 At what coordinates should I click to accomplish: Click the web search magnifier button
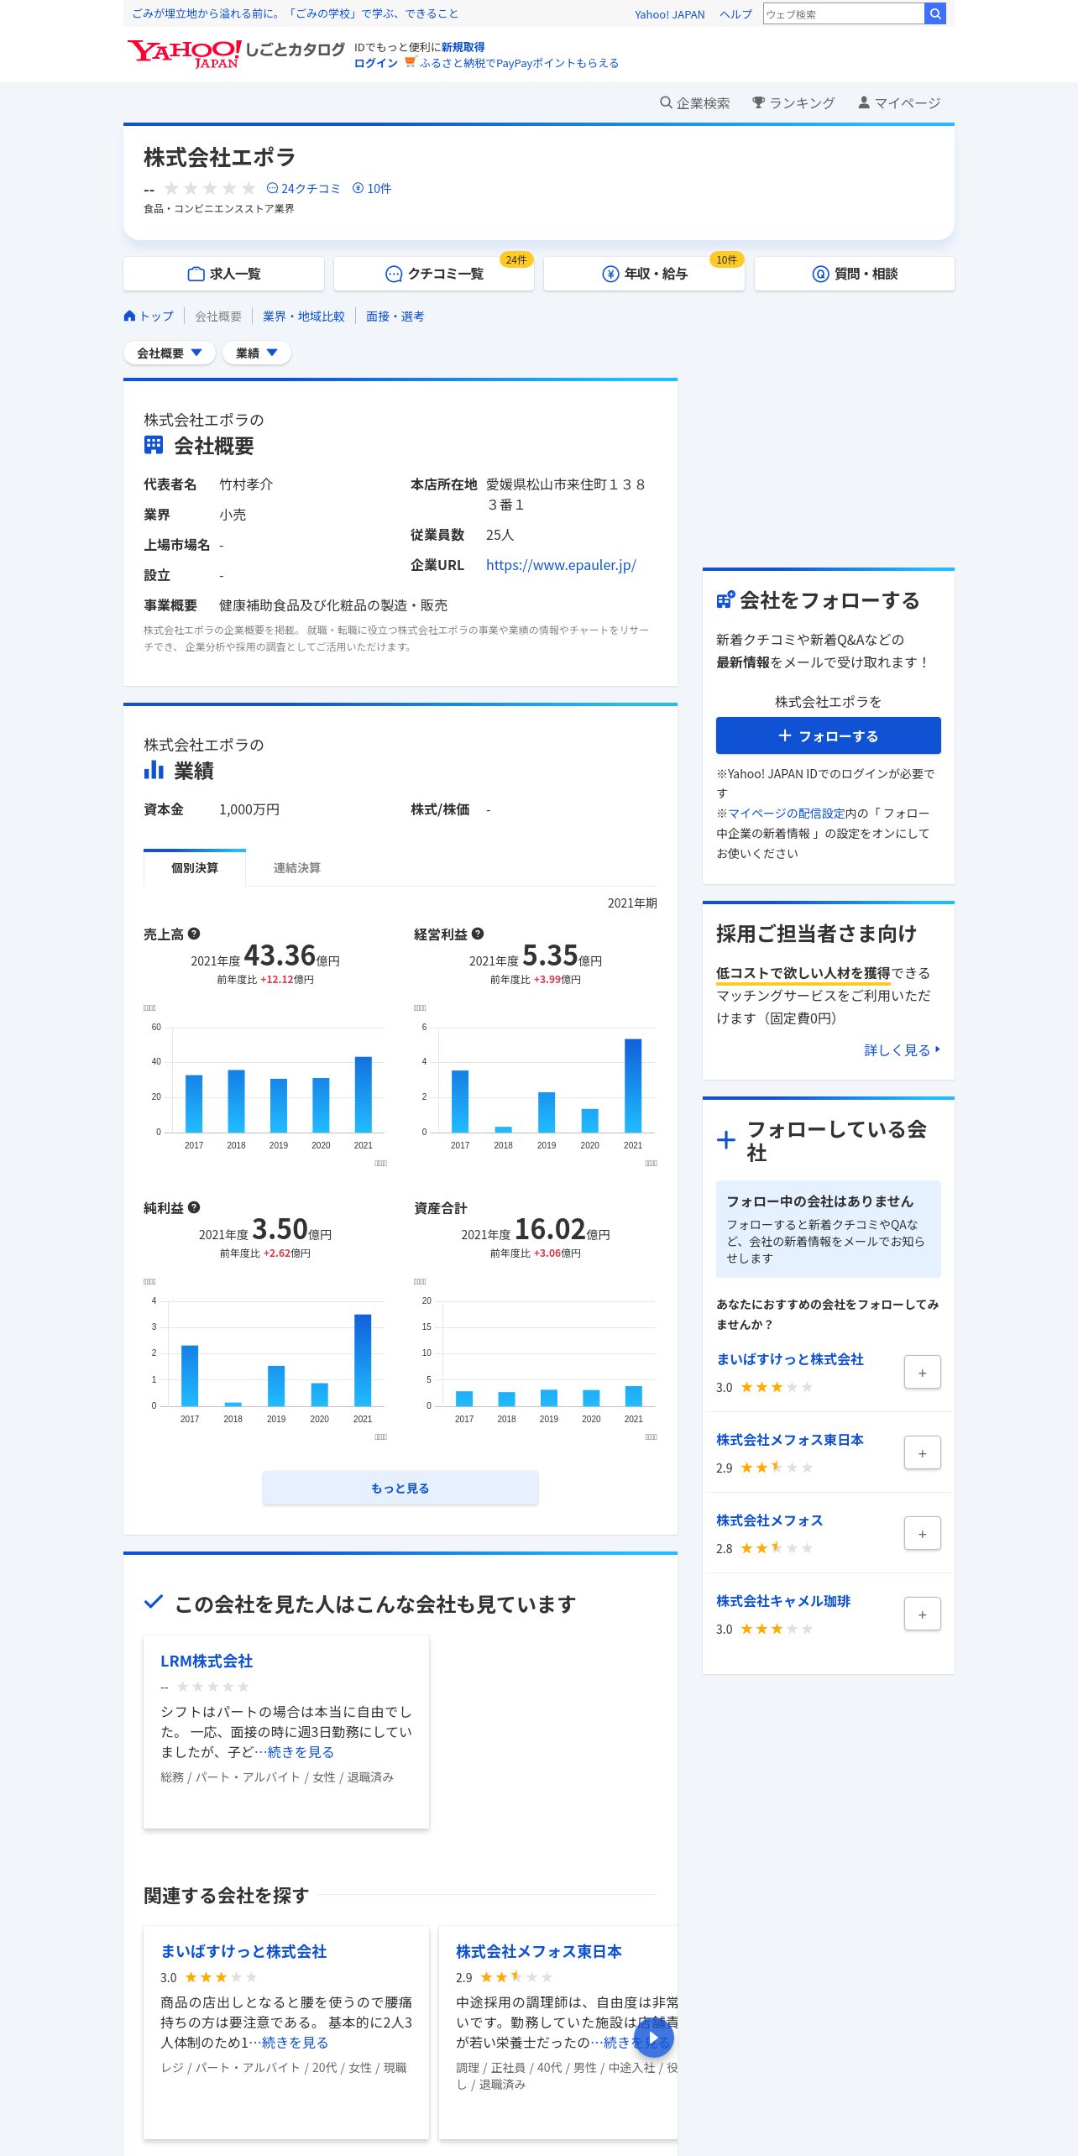pos(935,13)
